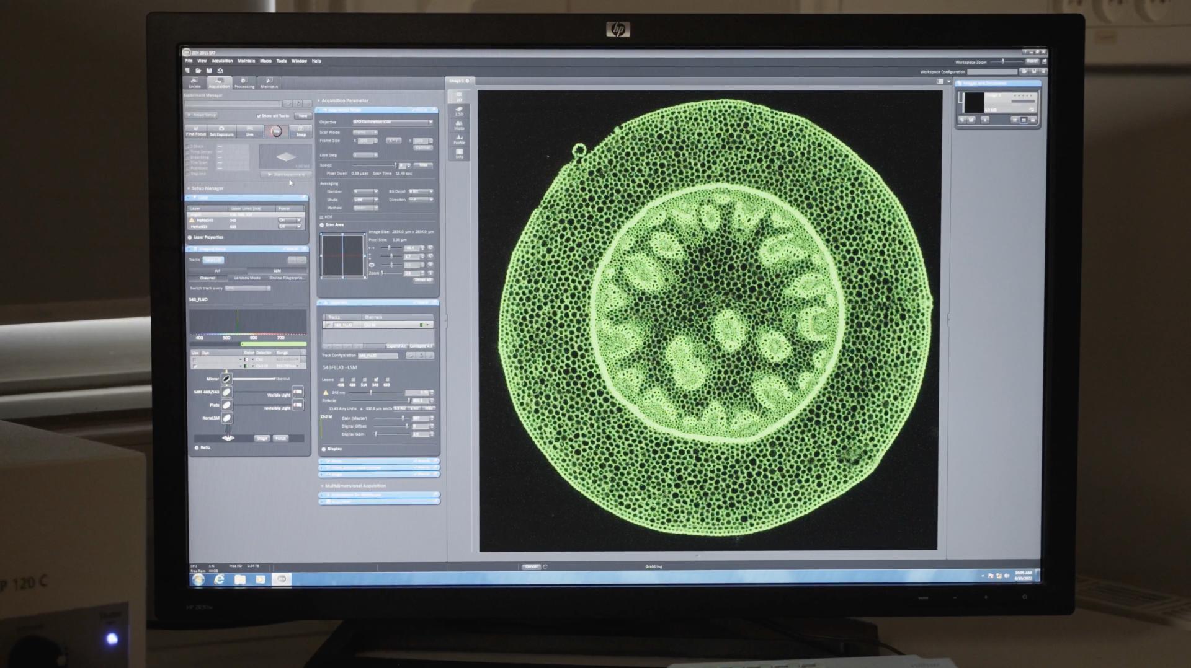The image size is (1191, 668).
Task: Open the Averaging Mode dropdown
Action: pyautogui.click(x=365, y=200)
